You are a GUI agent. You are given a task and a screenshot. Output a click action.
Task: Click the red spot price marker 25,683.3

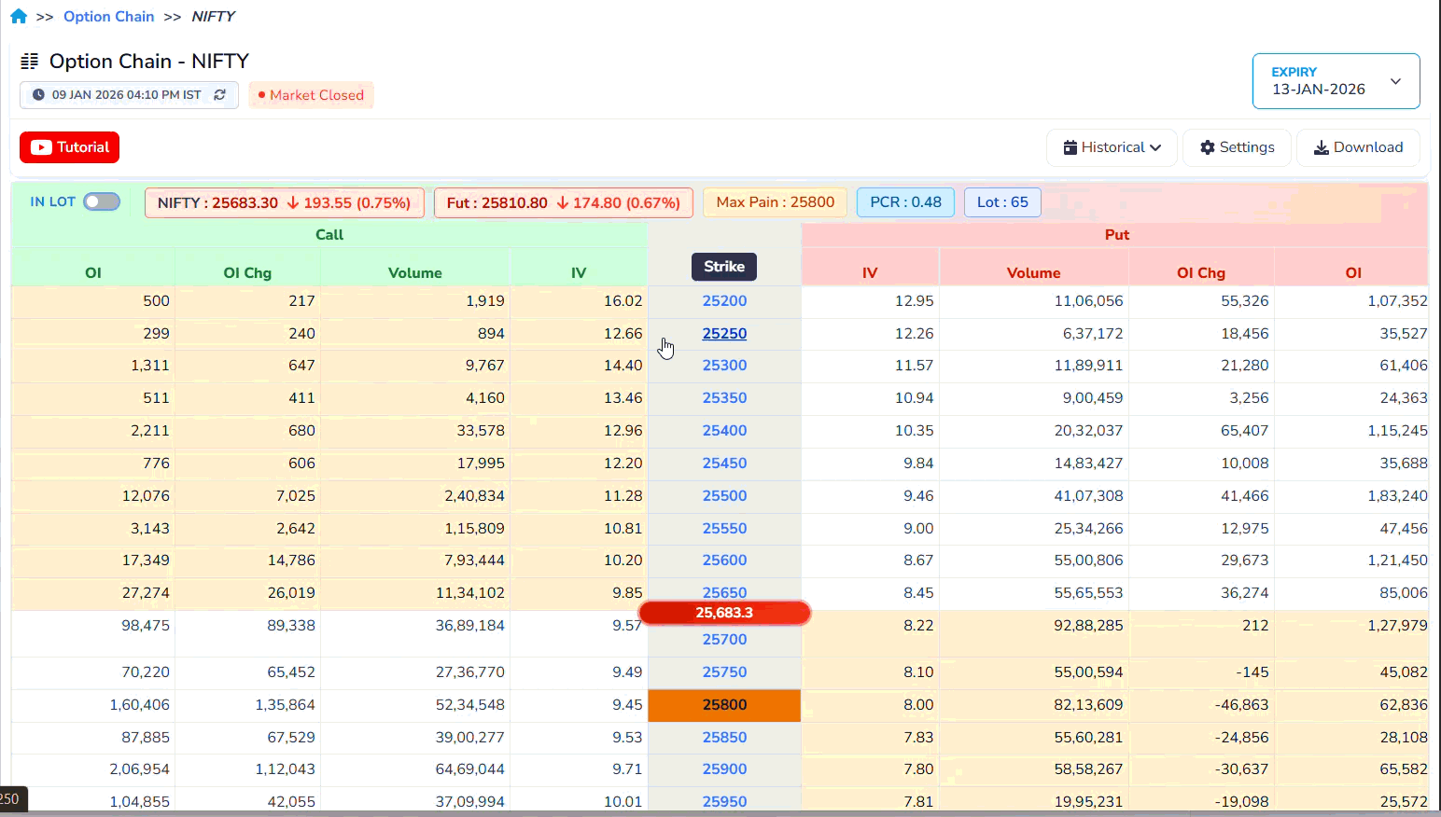coord(724,613)
